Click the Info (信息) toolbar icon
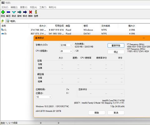The image size is (150, 125). 36,12
